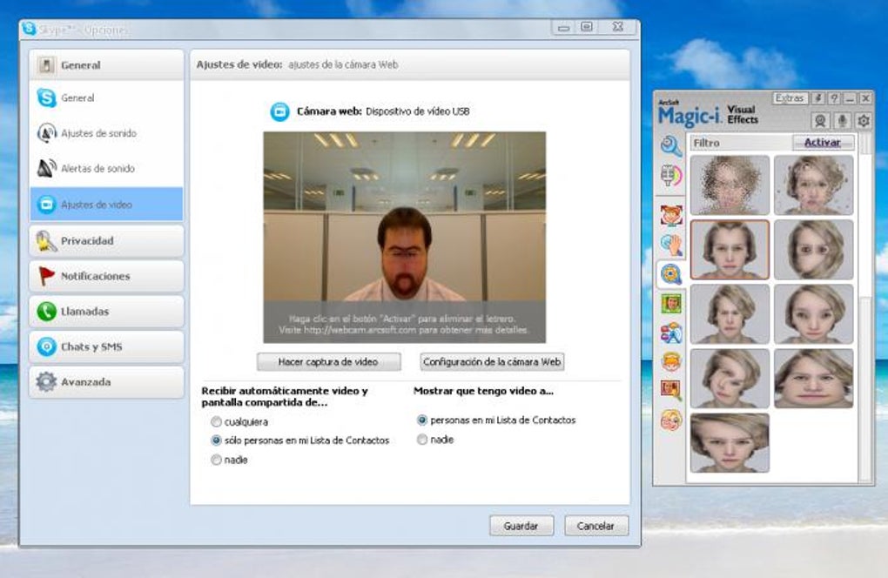Screen dimensions: 888x578
Task: Select the hand gesture icon in Magic-i sidebar
Action: 671,245
